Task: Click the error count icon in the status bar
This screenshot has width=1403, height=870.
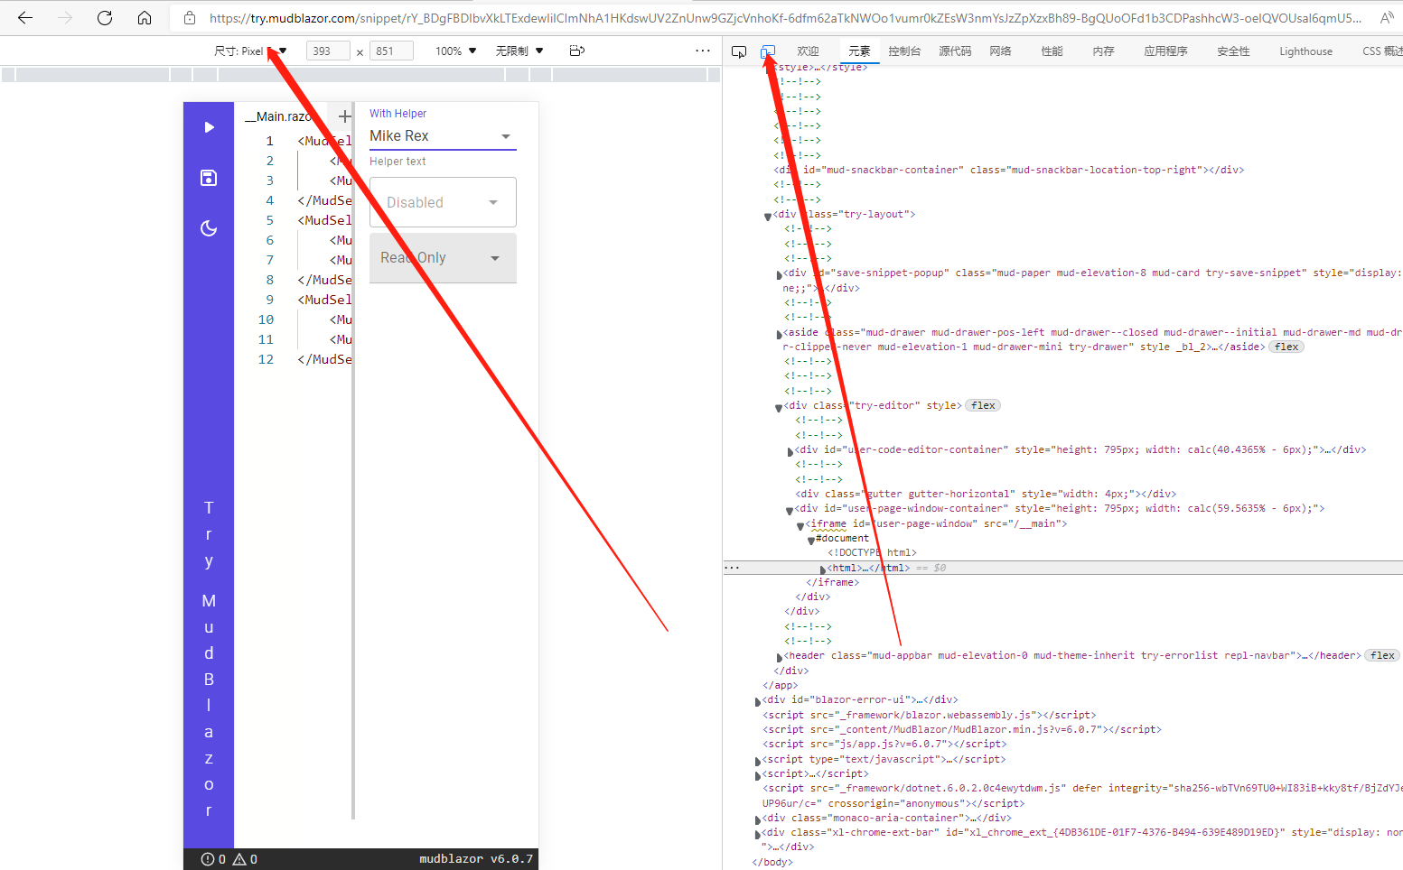Action: [x=208, y=859]
